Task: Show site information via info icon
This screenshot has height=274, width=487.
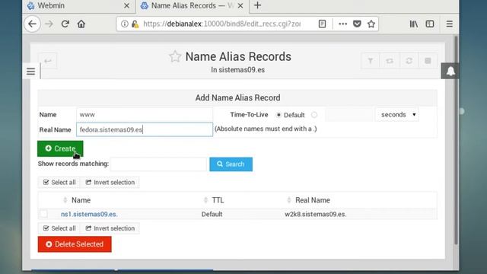Action: (x=125, y=24)
